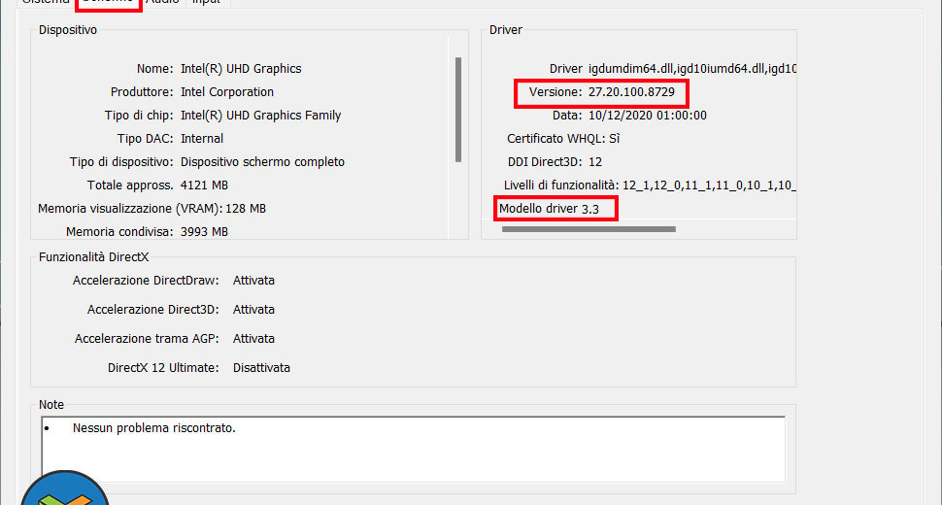The width and height of the screenshot is (942, 505).
Task: Click the 'Tipo DAC:' label
Action: (x=146, y=139)
